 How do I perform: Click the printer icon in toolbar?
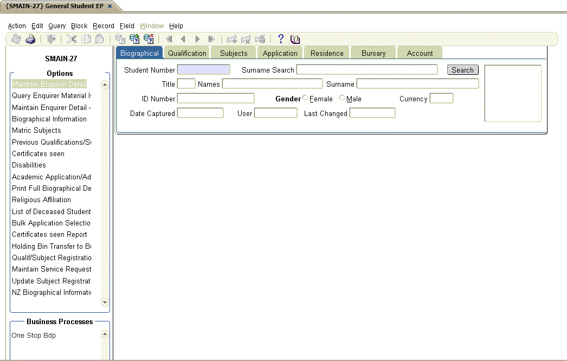click(30, 39)
